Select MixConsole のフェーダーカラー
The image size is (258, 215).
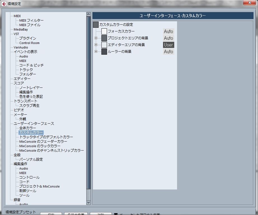pos(43,142)
